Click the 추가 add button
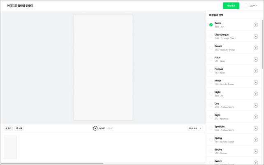This screenshot has height=165, width=264. pos(9,128)
